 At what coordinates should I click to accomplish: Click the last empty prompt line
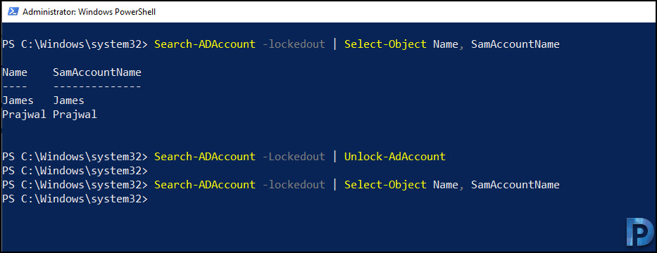[x=75, y=199]
